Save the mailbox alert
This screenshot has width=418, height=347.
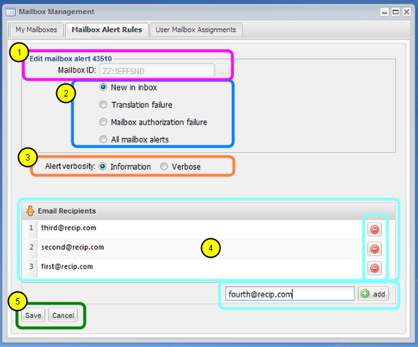point(33,315)
